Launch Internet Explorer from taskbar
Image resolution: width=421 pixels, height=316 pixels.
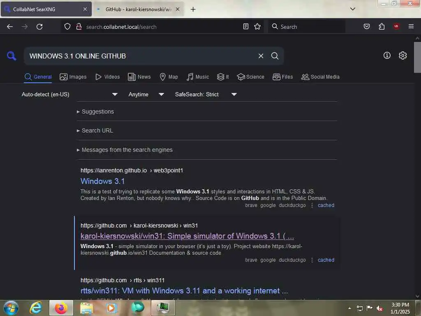click(36, 308)
